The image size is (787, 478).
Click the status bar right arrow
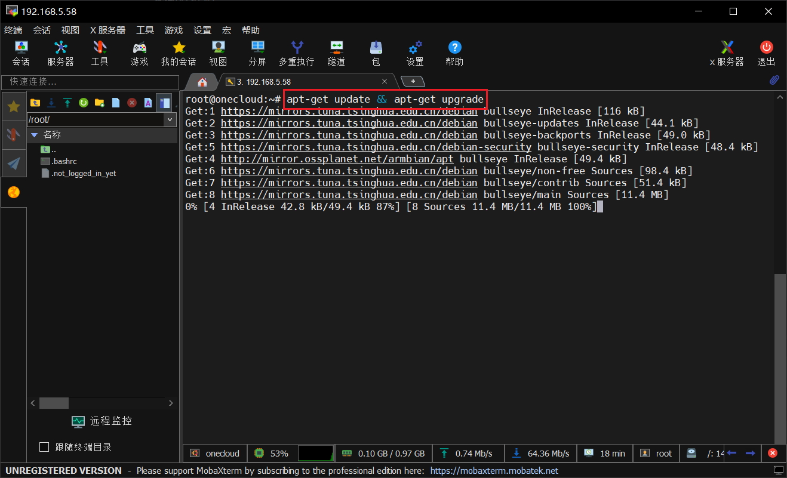point(751,453)
